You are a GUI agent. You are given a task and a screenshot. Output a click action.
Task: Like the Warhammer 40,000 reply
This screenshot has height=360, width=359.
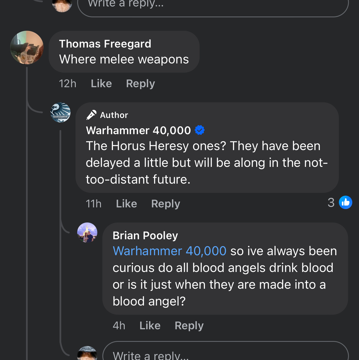tap(126, 204)
